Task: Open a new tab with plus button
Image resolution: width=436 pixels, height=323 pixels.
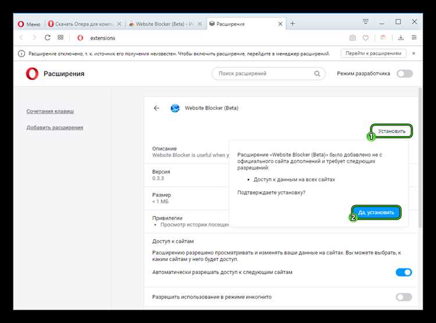Action: point(292,24)
